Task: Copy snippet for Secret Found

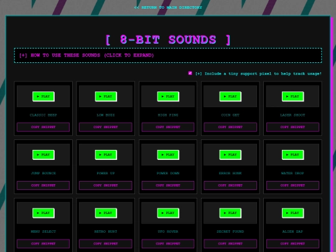Action: [230, 244]
